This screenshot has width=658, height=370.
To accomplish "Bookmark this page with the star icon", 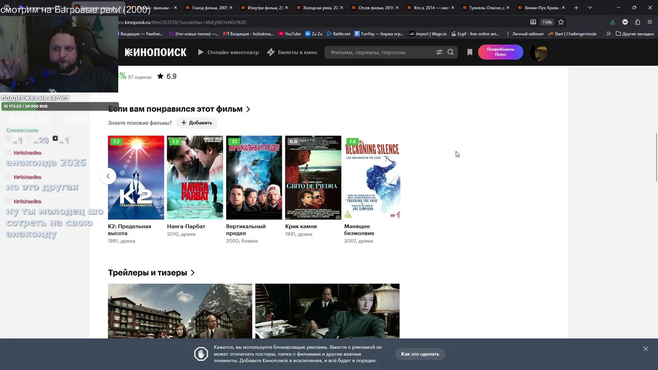I will coord(561,22).
